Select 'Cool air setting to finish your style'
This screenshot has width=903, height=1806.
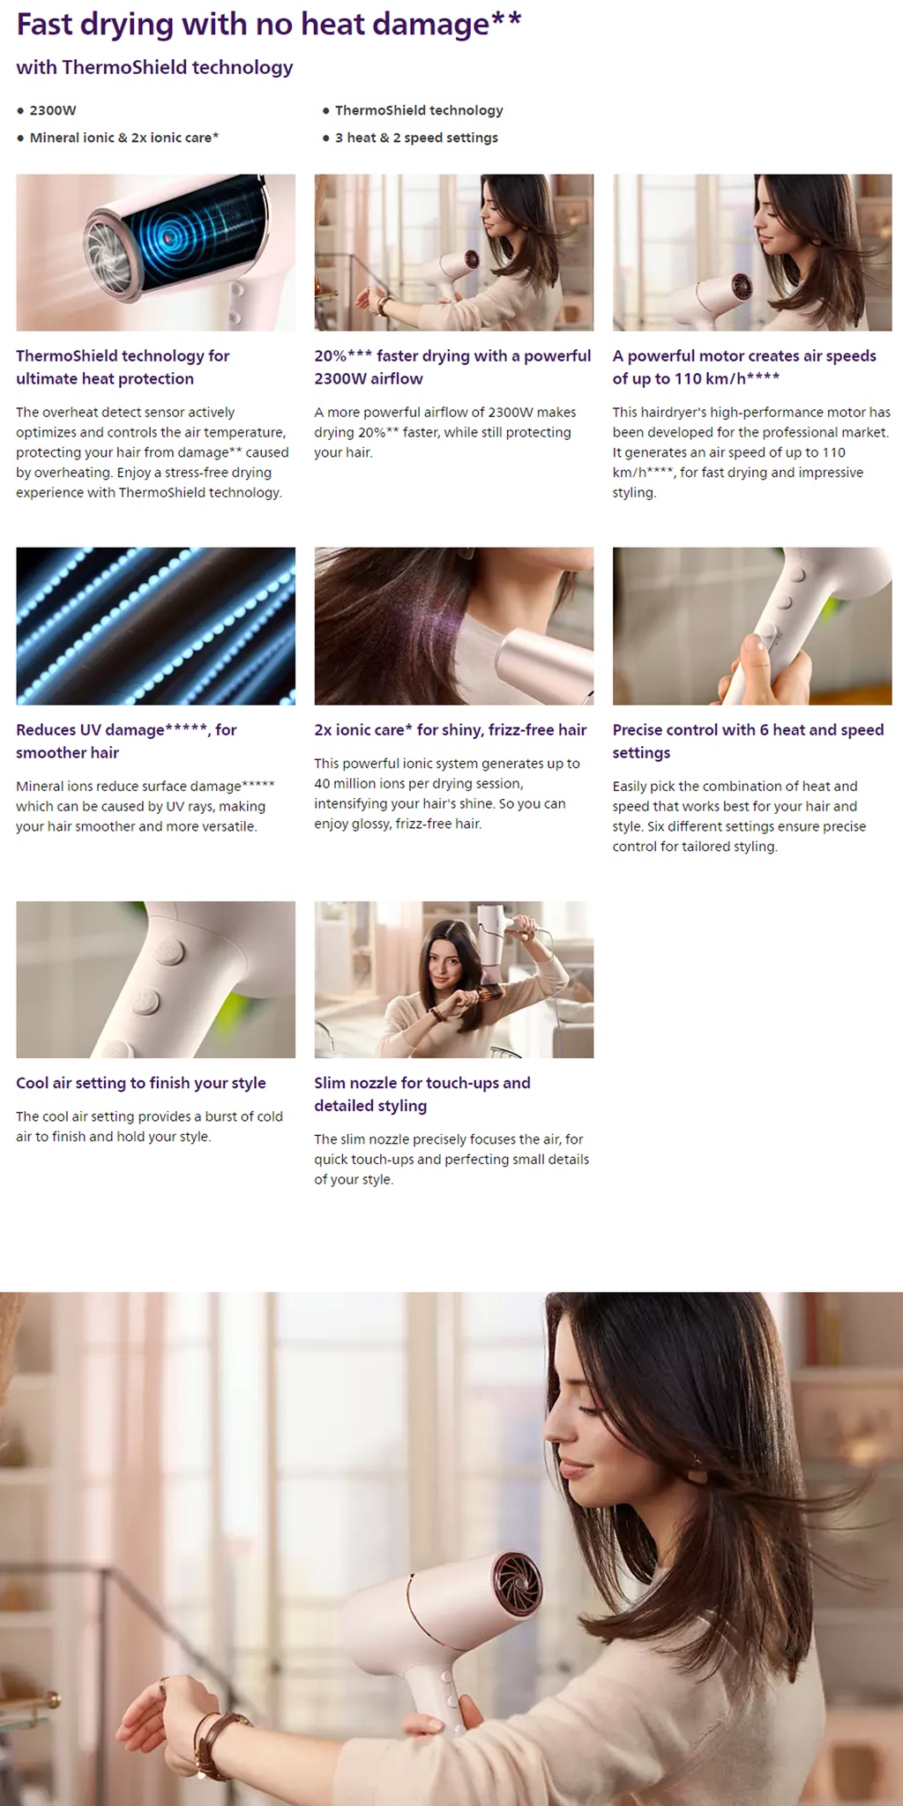pos(141,1083)
